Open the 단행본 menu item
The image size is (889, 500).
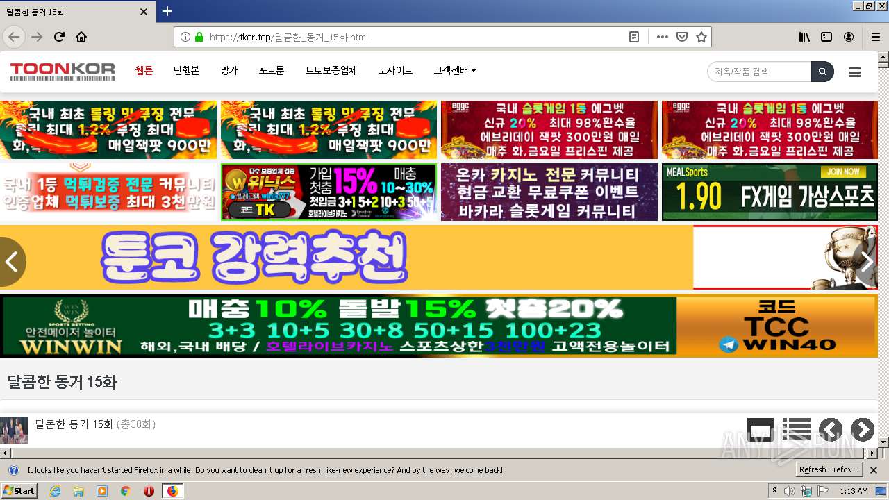[x=186, y=71]
